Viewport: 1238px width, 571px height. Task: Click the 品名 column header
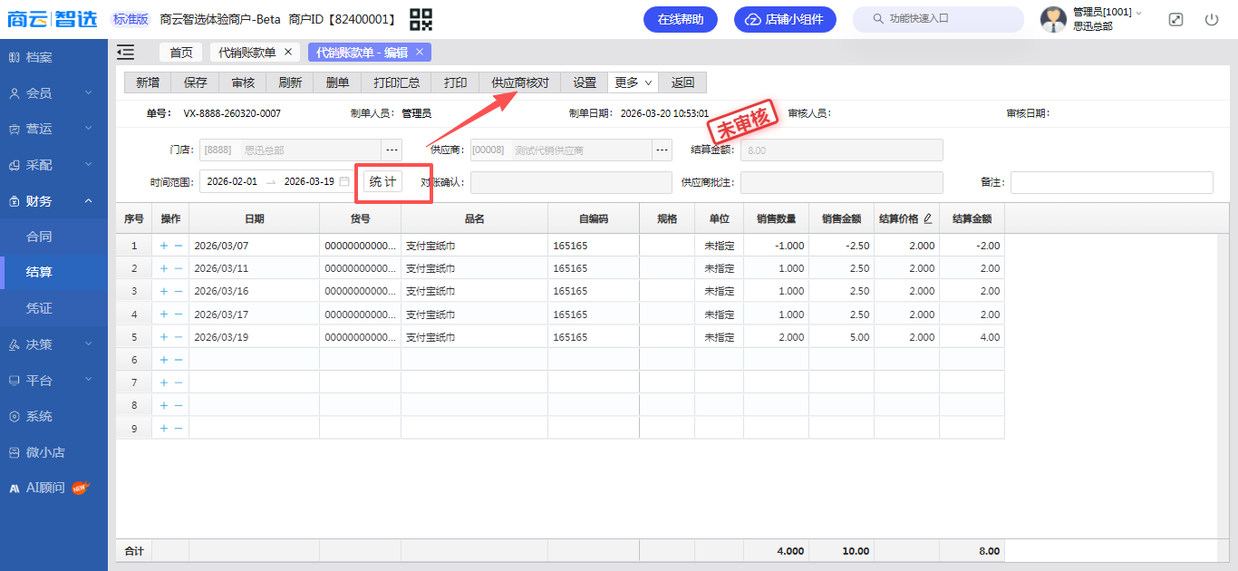click(x=475, y=218)
